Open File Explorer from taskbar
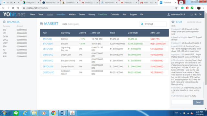The height and width of the screenshot is (116, 207). click(x=34, y=113)
